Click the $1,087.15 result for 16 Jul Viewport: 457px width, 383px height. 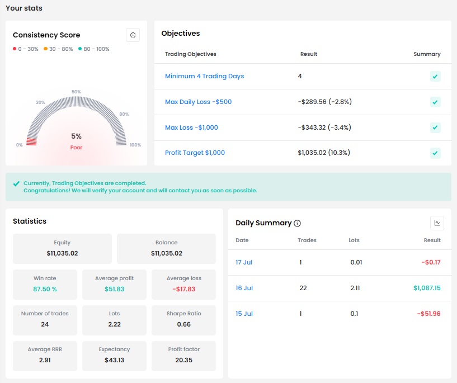427,288
